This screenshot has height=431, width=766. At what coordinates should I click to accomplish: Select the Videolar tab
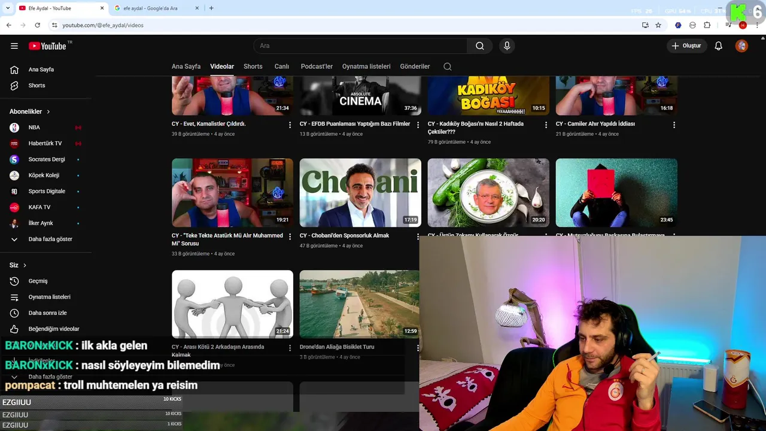(x=222, y=66)
